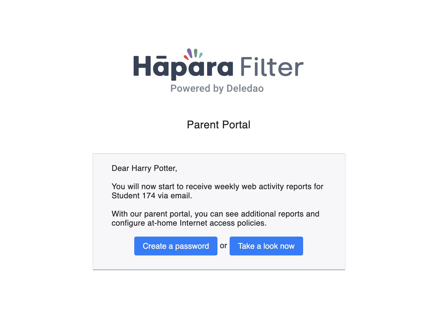Click the parent portal additional reports sentence
The image size is (441, 312).
(x=215, y=218)
